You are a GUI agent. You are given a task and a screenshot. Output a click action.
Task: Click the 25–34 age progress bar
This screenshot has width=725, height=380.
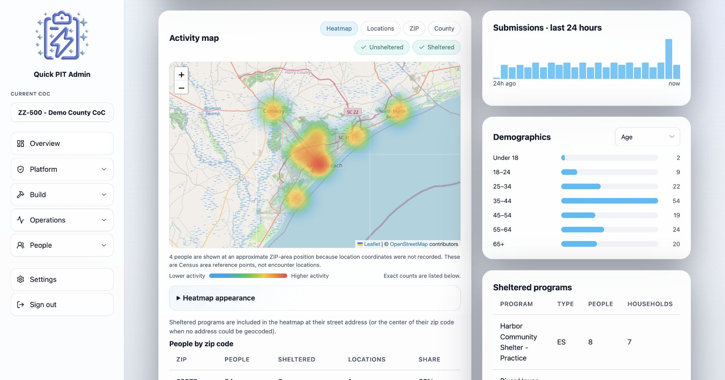click(x=610, y=186)
